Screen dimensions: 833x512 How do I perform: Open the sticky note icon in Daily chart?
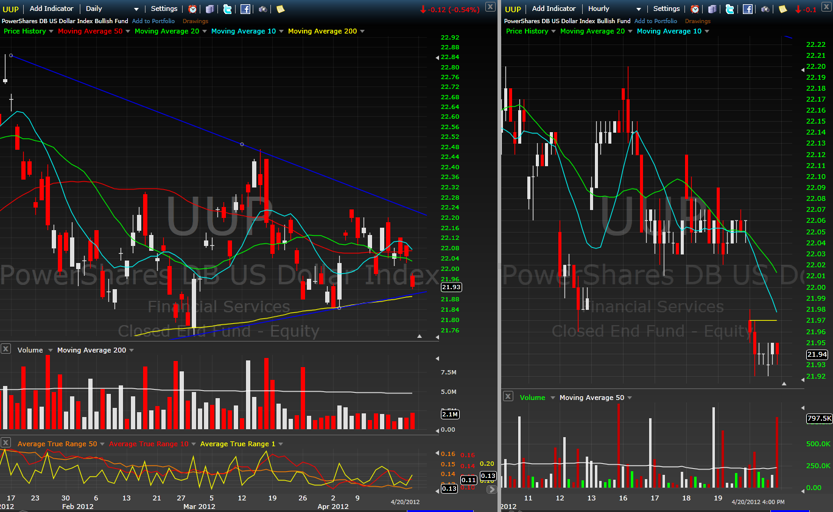(x=280, y=9)
